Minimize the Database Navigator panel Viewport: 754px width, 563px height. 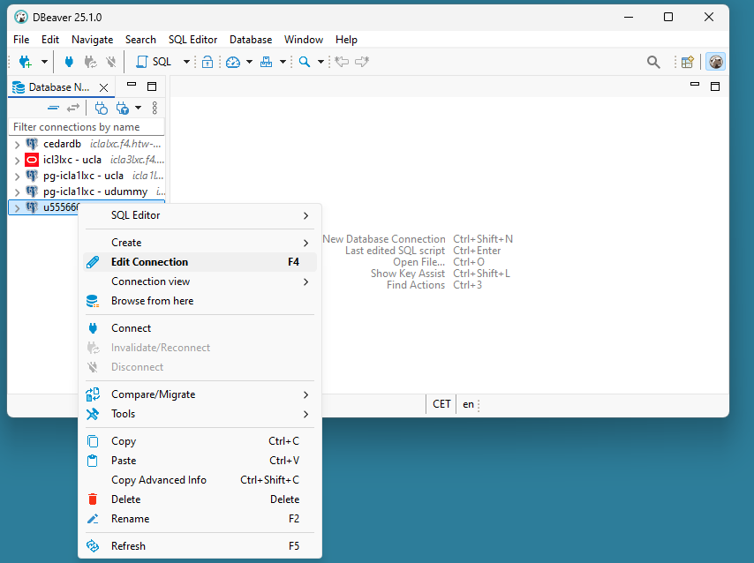click(132, 84)
